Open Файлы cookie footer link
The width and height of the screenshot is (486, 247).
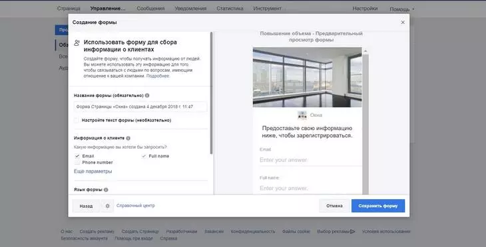coord(296,231)
